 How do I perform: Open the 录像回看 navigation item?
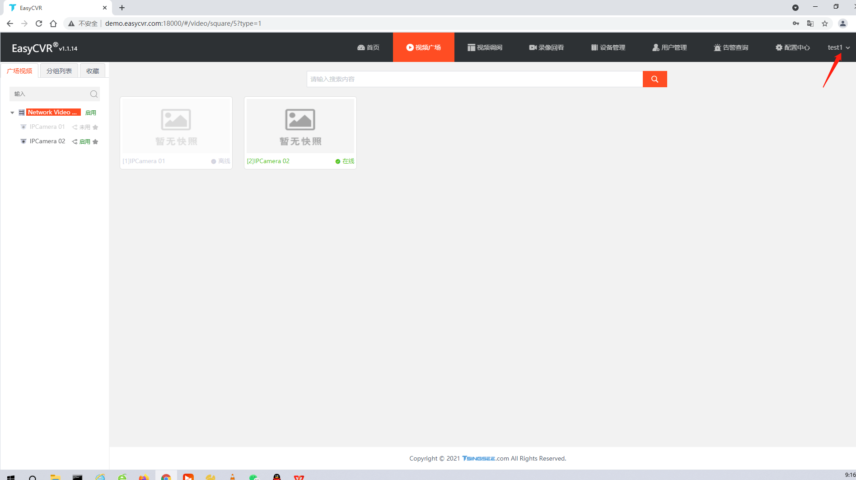point(546,47)
